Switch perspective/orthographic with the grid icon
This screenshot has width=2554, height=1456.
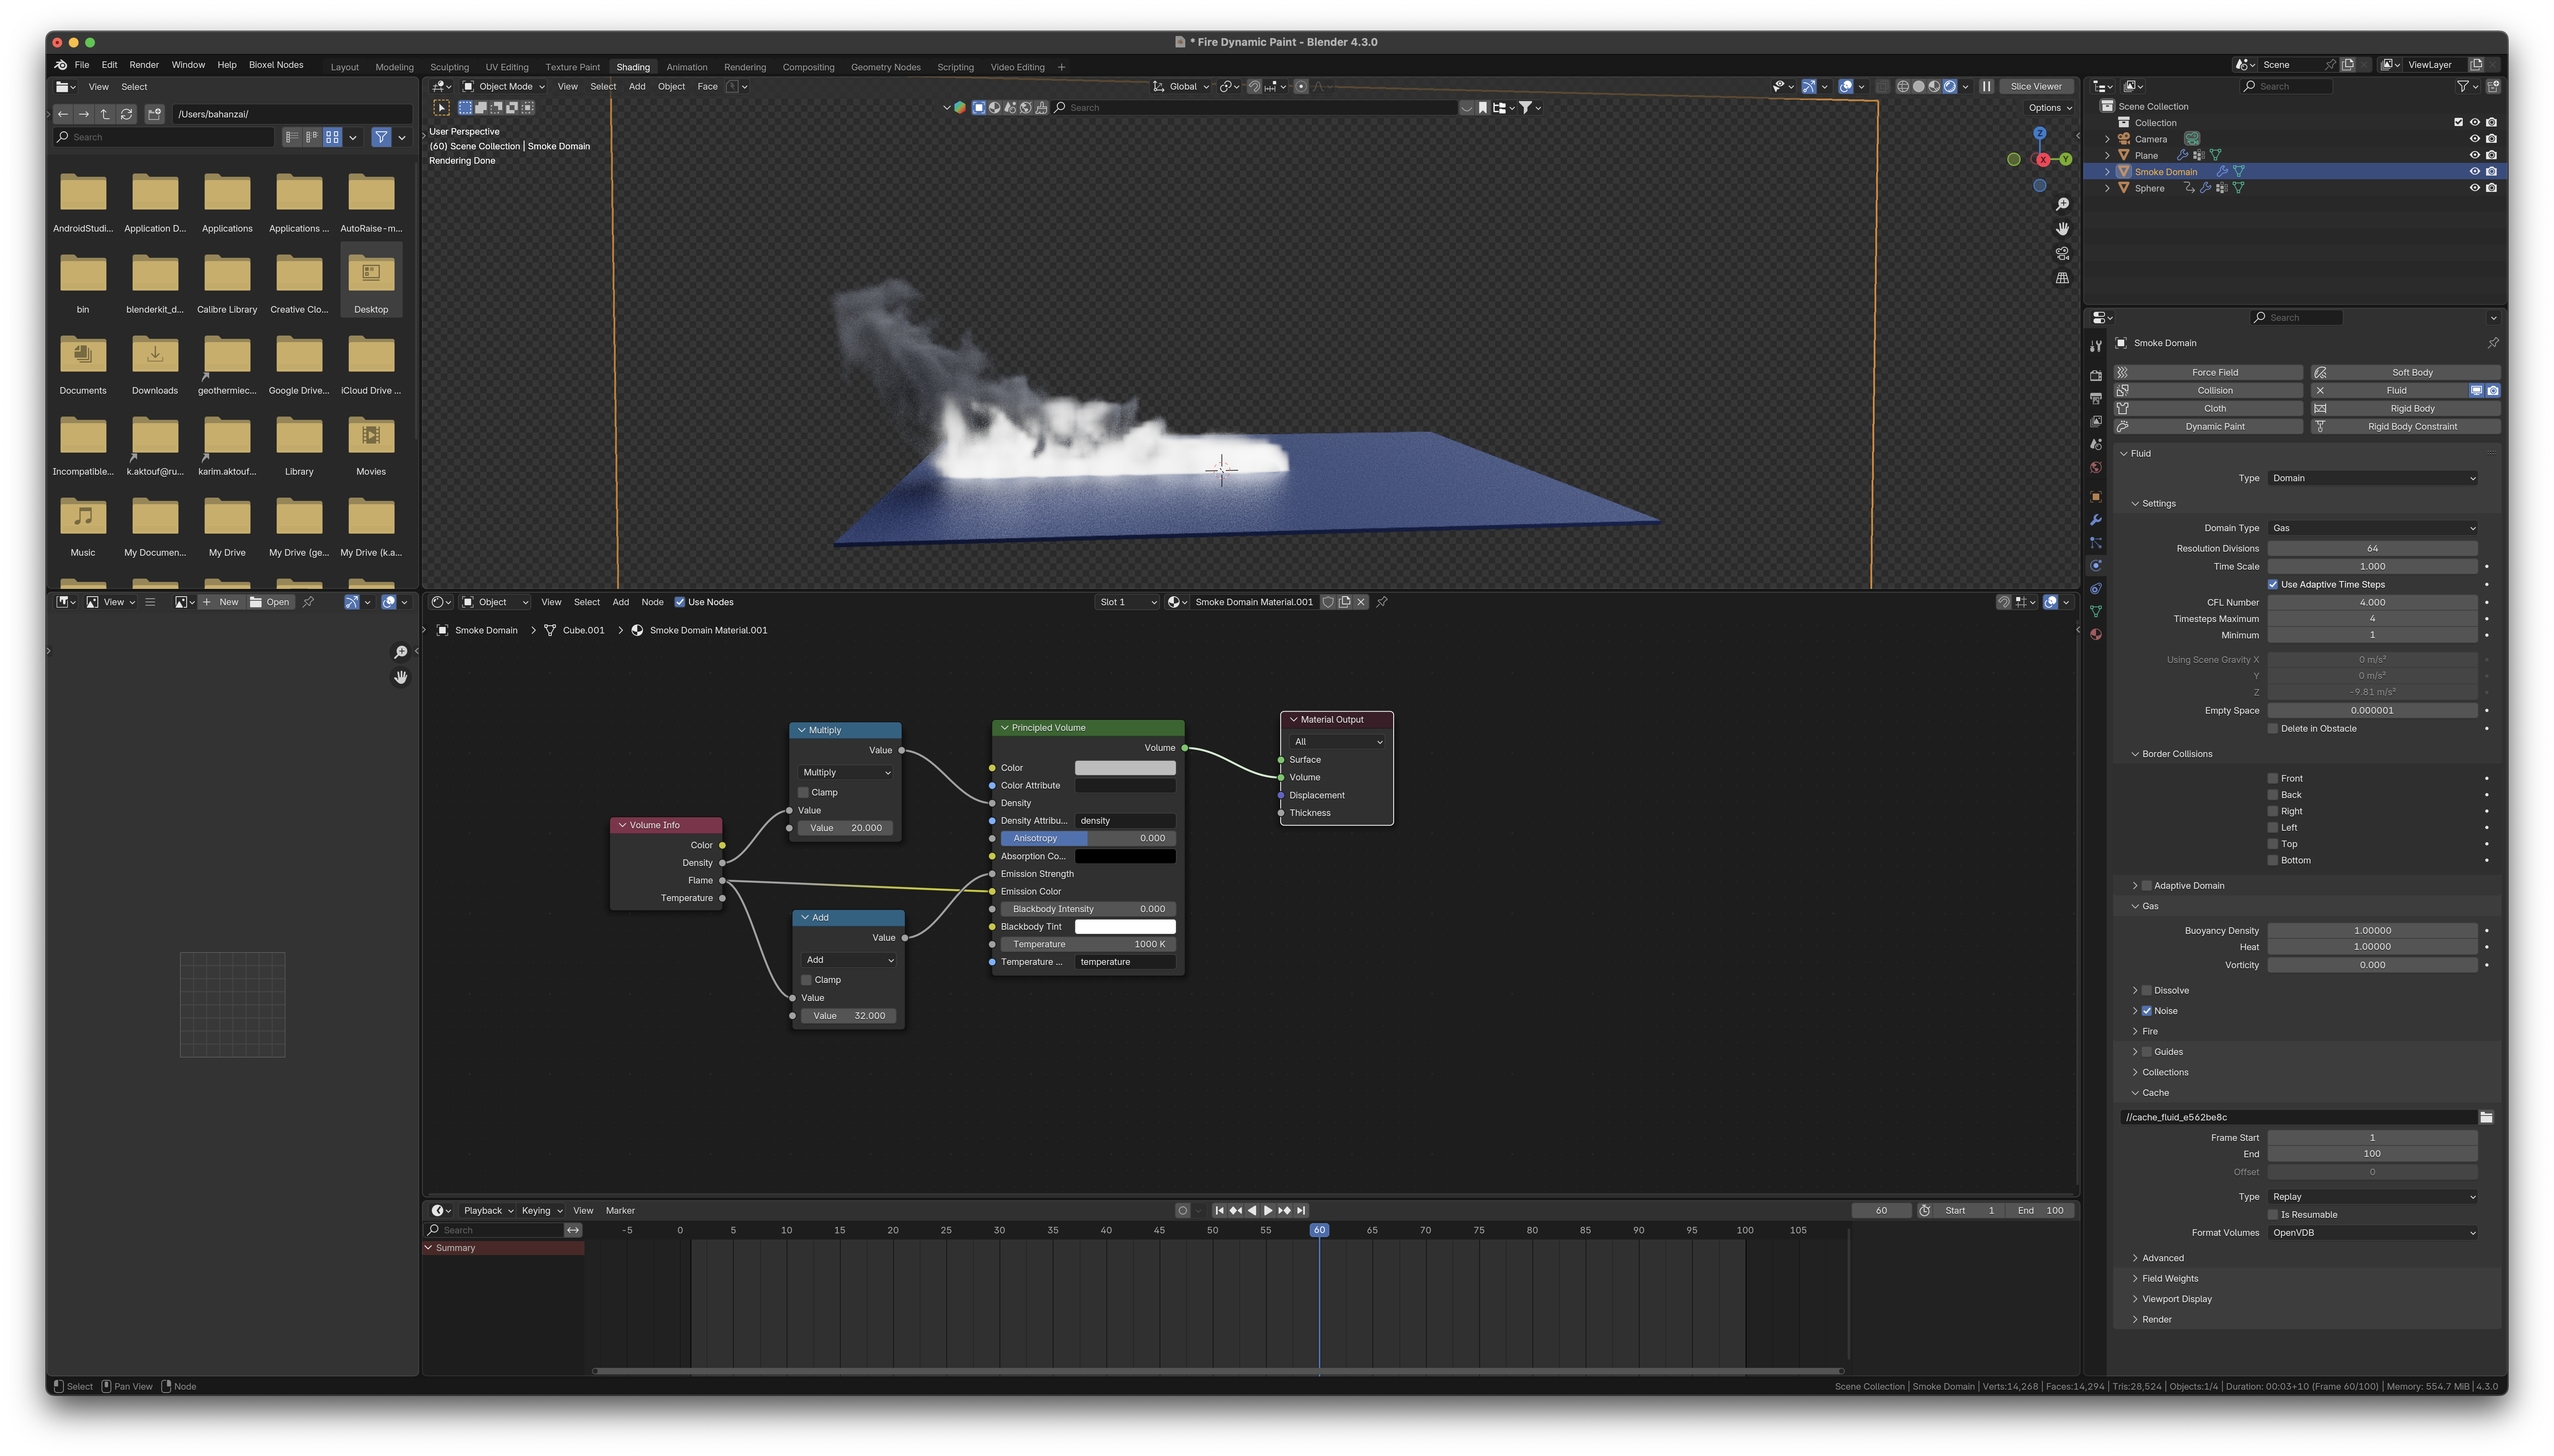(2062, 278)
